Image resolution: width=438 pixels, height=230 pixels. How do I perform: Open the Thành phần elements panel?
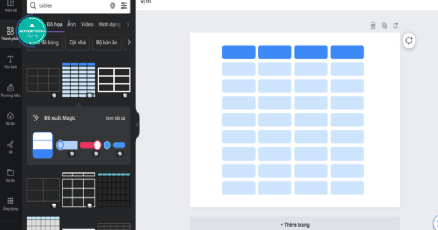click(x=10, y=34)
